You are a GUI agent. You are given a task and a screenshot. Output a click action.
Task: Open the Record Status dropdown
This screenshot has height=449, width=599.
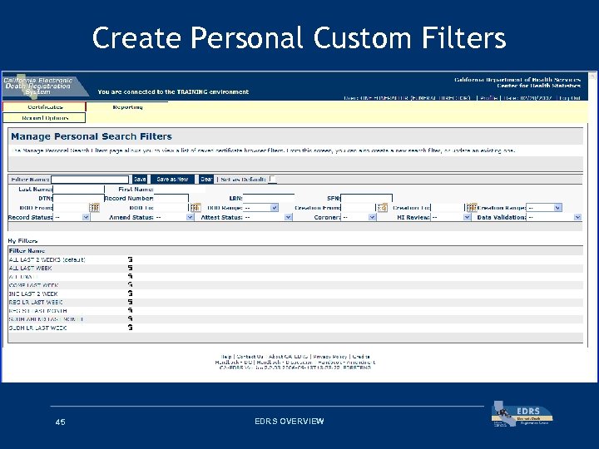coord(71,217)
